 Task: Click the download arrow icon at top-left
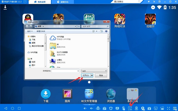(x=5, y=7)
